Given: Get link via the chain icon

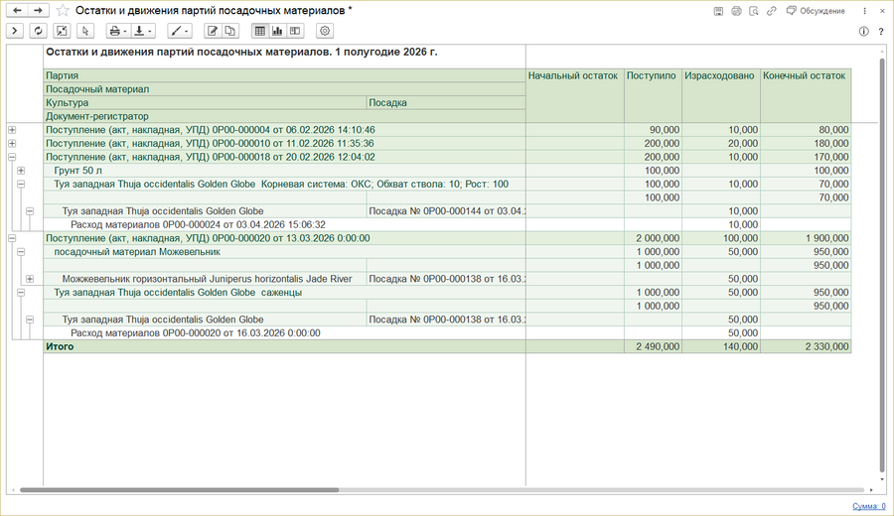Looking at the screenshot, I should (772, 11).
